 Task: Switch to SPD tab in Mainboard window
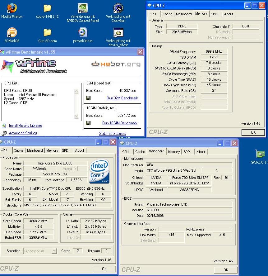tap(187, 152)
